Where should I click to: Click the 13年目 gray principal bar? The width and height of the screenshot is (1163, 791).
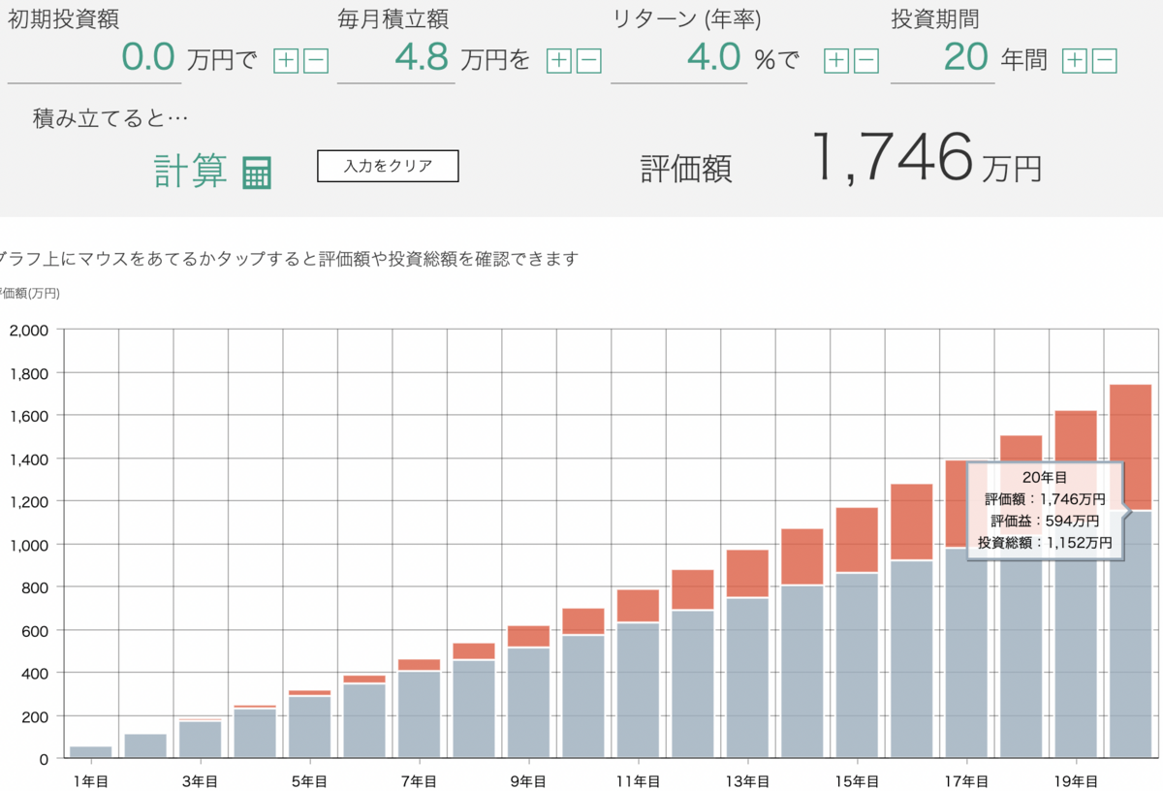pos(748,678)
